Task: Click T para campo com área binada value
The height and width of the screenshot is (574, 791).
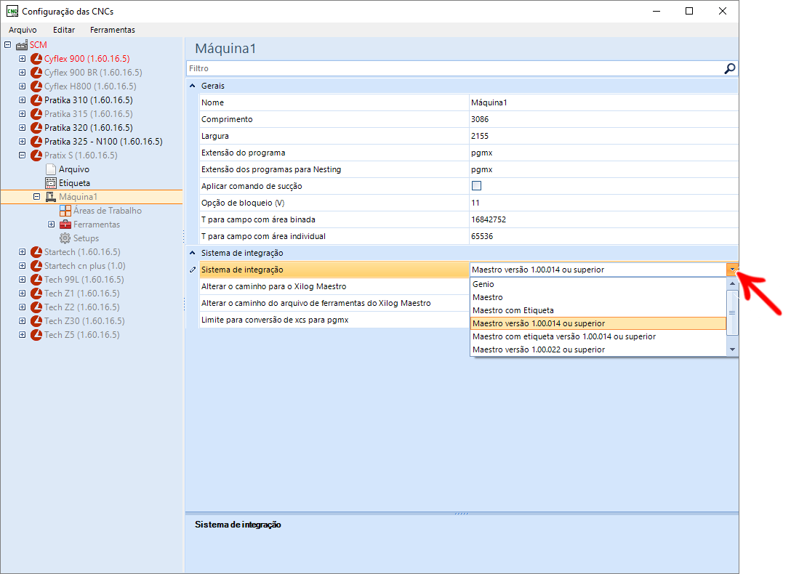Action: tap(603, 219)
